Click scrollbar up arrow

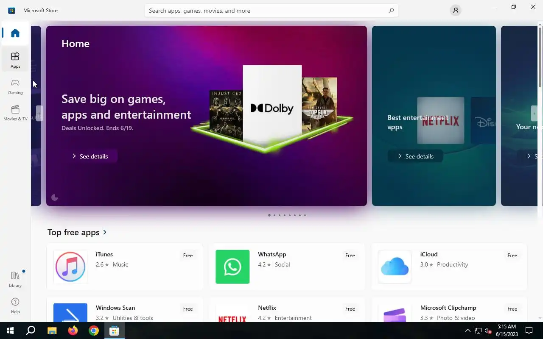point(540,24)
